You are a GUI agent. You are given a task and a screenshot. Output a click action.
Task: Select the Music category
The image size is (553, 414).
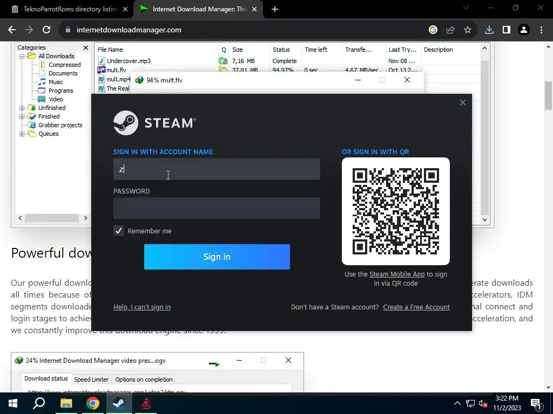click(x=56, y=82)
